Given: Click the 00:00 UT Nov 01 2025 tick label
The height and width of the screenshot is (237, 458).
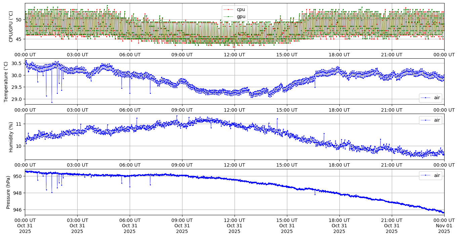Looking at the screenshot, I should pyautogui.click(x=444, y=226).
